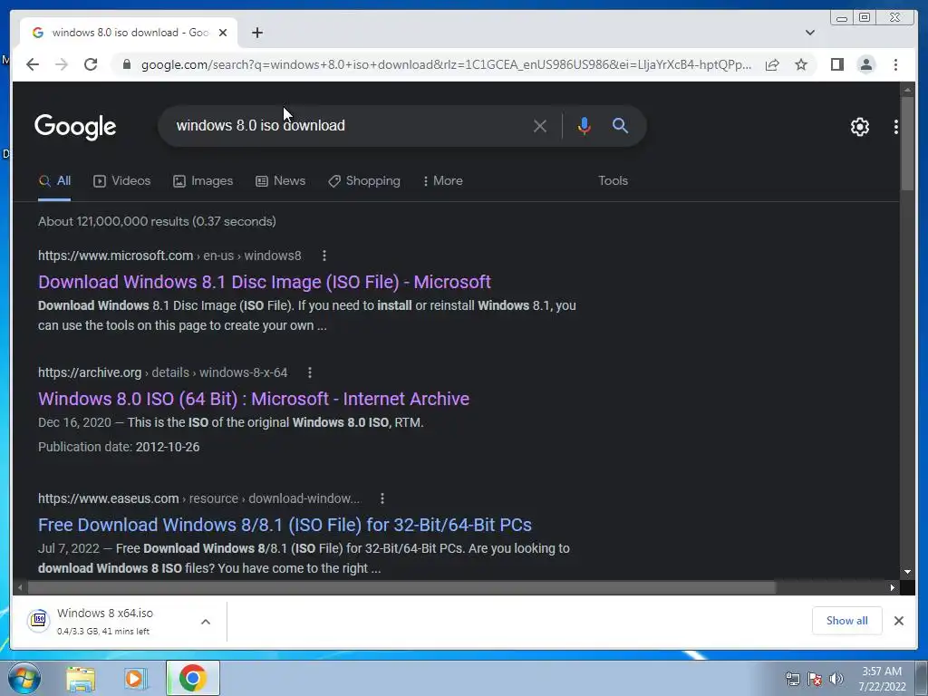Open the 'Windows 8 x64.iso' download item
The height and width of the screenshot is (696, 928).
click(107, 622)
